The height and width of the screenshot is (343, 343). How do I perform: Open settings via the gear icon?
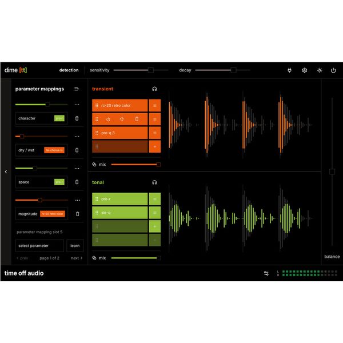tap(305, 70)
